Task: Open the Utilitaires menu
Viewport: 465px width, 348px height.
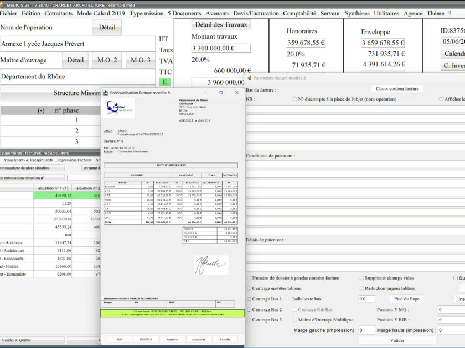Action: (386, 13)
